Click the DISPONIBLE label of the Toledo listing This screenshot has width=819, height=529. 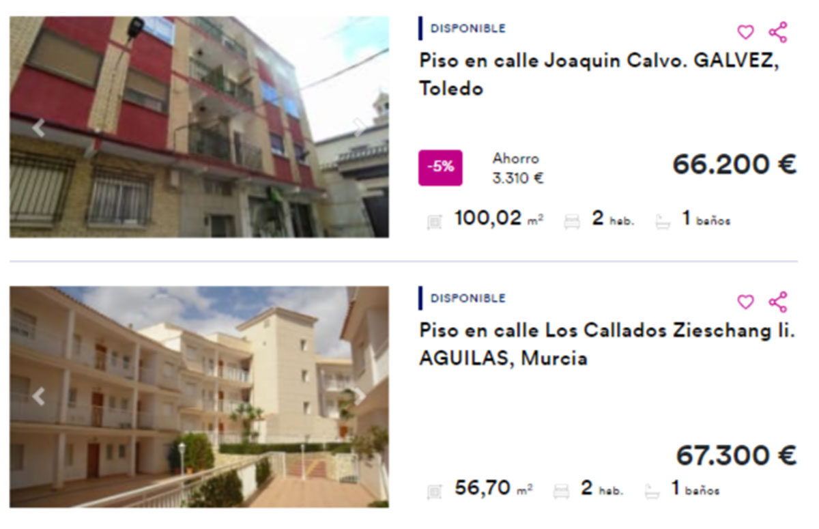(468, 29)
